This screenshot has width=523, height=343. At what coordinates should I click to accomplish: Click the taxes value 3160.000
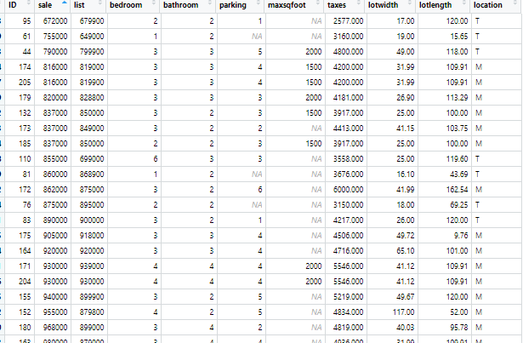(348, 37)
